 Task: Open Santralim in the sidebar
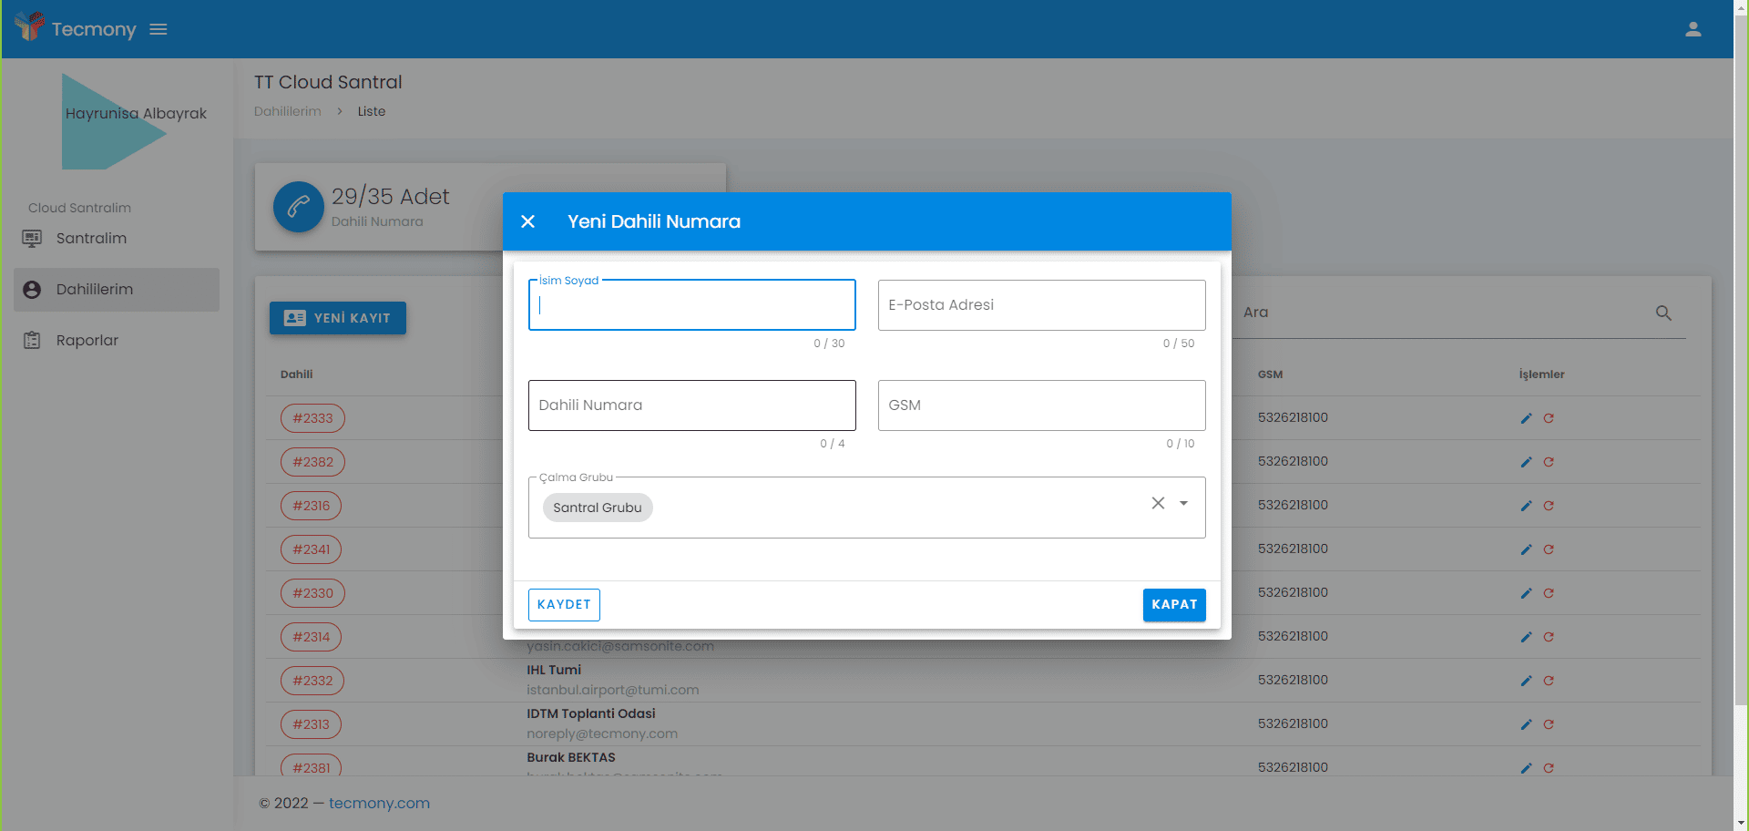[x=117, y=238]
